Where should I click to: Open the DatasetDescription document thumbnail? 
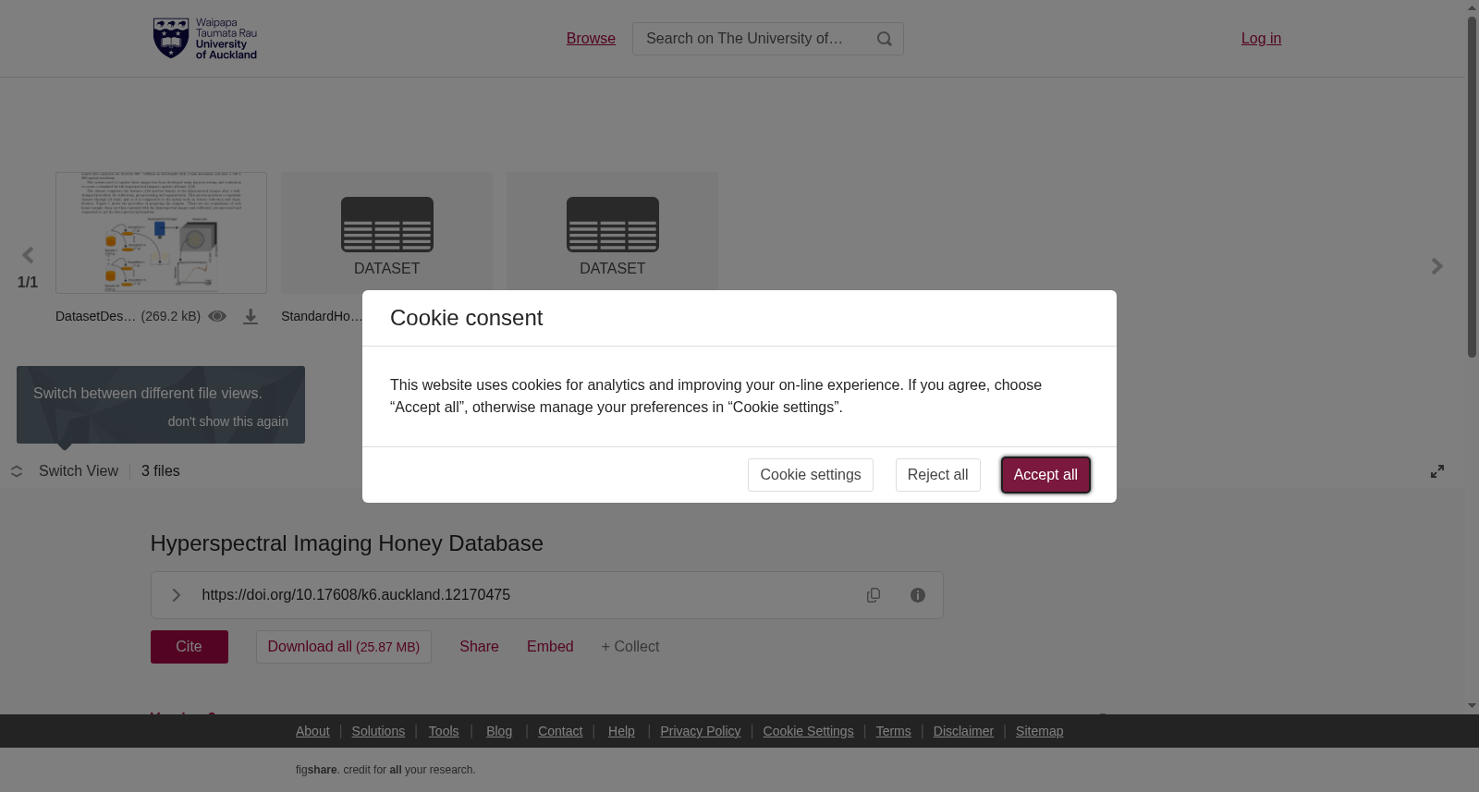(161, 233)
